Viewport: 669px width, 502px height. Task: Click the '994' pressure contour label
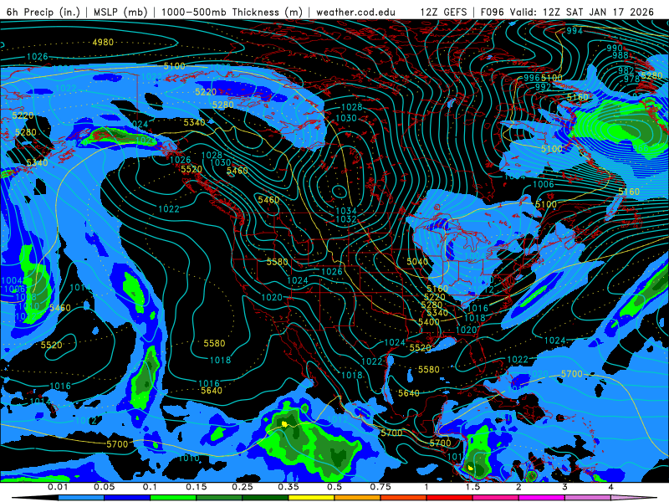[x=575, y=31]
